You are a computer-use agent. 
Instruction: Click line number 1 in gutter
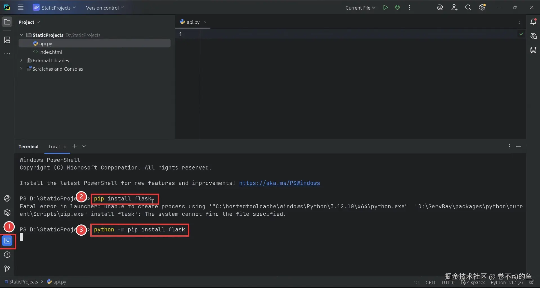coord(180,34)
